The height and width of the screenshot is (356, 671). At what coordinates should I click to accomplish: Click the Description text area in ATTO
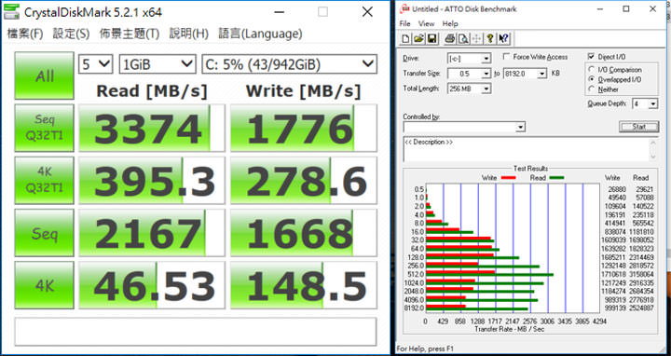tap(526, 149)
